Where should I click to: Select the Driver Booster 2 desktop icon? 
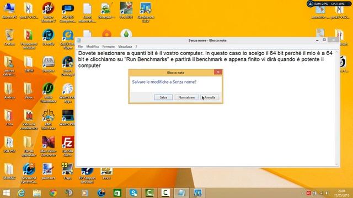point(48,13)
